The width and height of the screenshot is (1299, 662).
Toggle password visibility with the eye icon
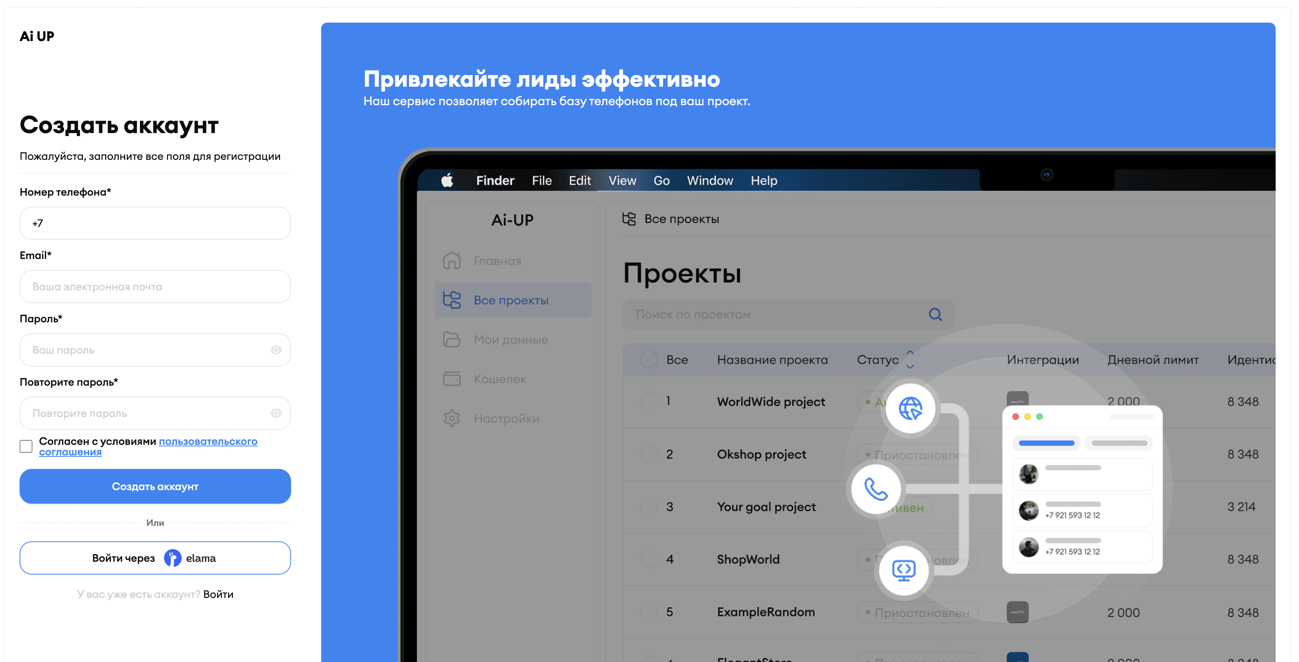[276, 349]
